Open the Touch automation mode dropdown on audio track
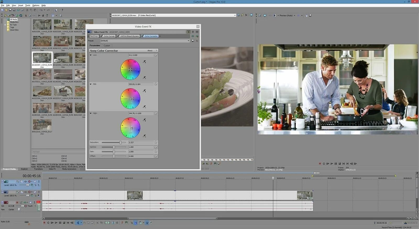The height and width of the screenshot is (229, 419). (35, 206)
